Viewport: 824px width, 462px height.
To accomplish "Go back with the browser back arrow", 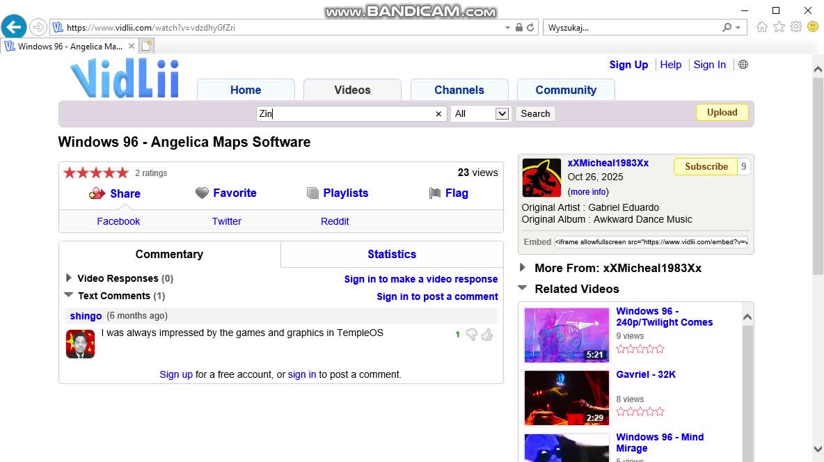I will point(14,27).
